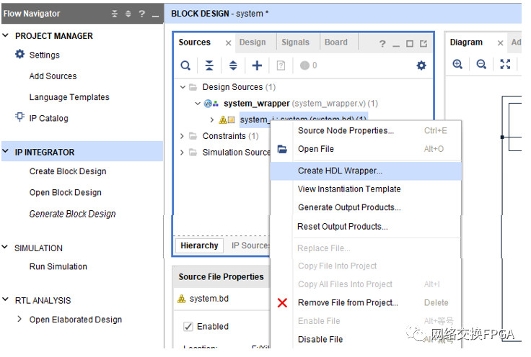Collapse the PROJECT MANAGER section

coord(6,35)
